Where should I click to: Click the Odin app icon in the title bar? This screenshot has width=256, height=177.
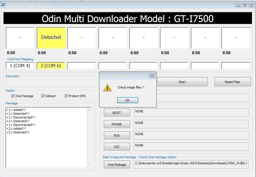coord(3,5)
